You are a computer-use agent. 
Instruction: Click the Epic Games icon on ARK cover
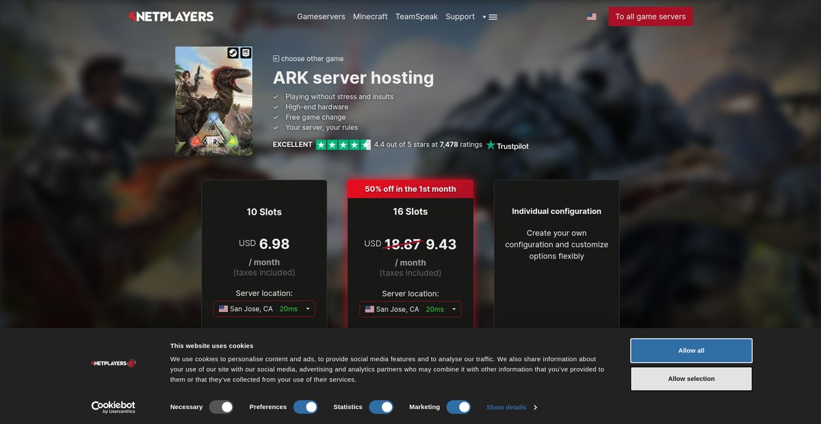coord(246,53)
